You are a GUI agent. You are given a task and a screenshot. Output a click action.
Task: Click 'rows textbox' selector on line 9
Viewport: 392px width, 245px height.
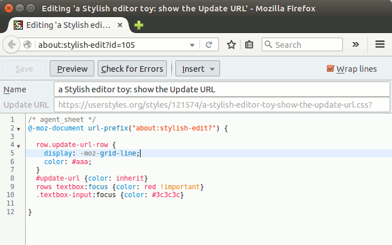pyautogui.click(x=59, y=187)
